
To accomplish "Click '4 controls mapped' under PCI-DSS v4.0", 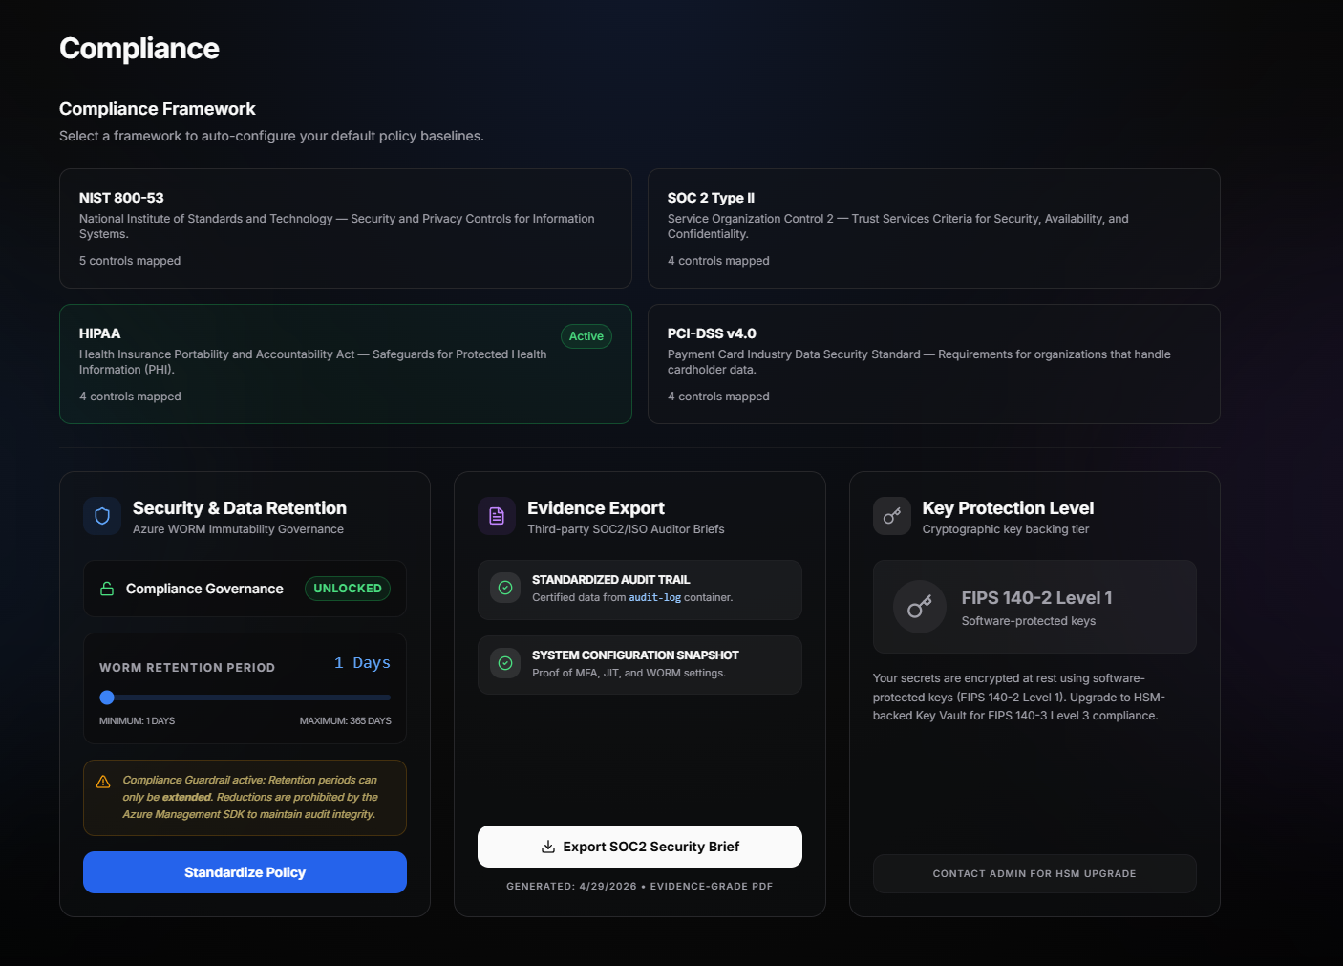I will tap(718, 397).
